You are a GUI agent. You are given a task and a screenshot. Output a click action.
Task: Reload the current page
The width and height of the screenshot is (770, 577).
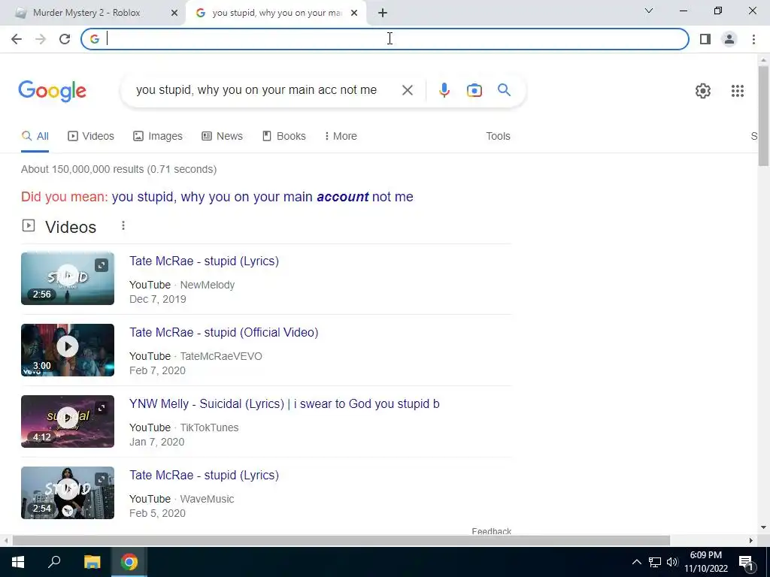click(65, 39)
